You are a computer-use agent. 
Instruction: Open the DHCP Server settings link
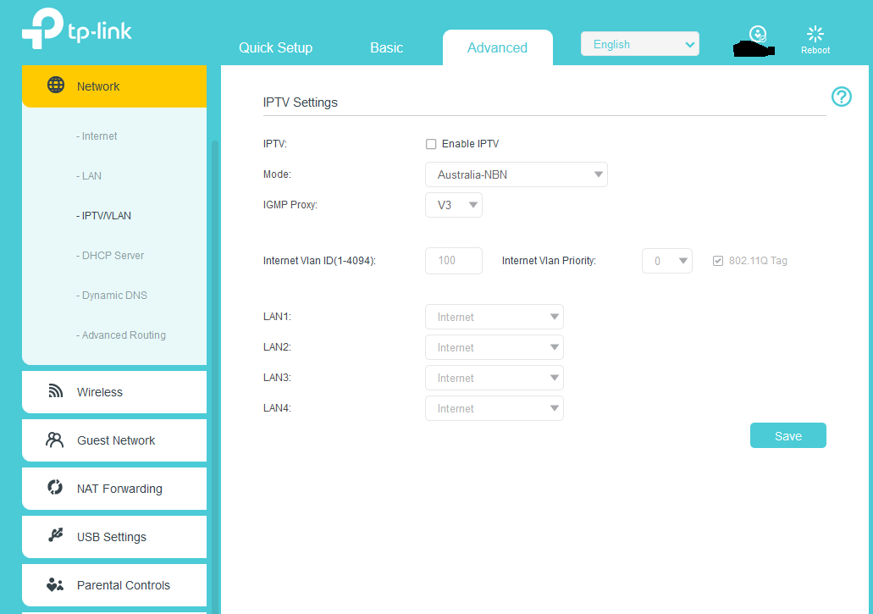(110, 255)
